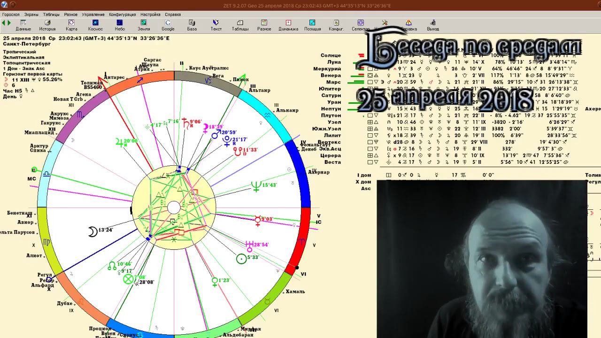Viewport: 601px width, 338px height.
Task: Open the Гороскоп menu
Action: coord(11,15)
